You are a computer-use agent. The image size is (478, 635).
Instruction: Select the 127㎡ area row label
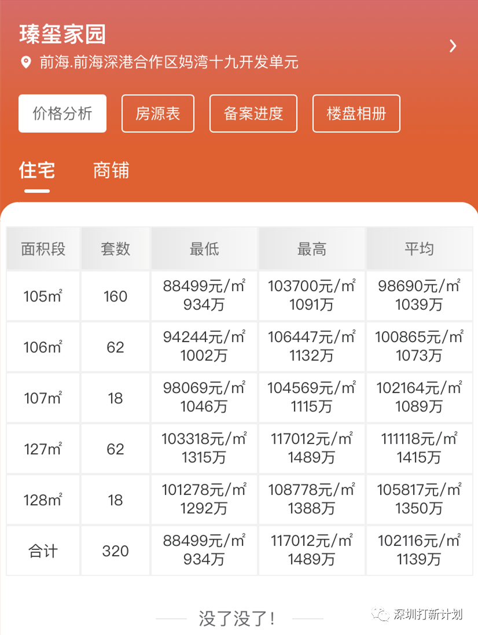(43, 449)
